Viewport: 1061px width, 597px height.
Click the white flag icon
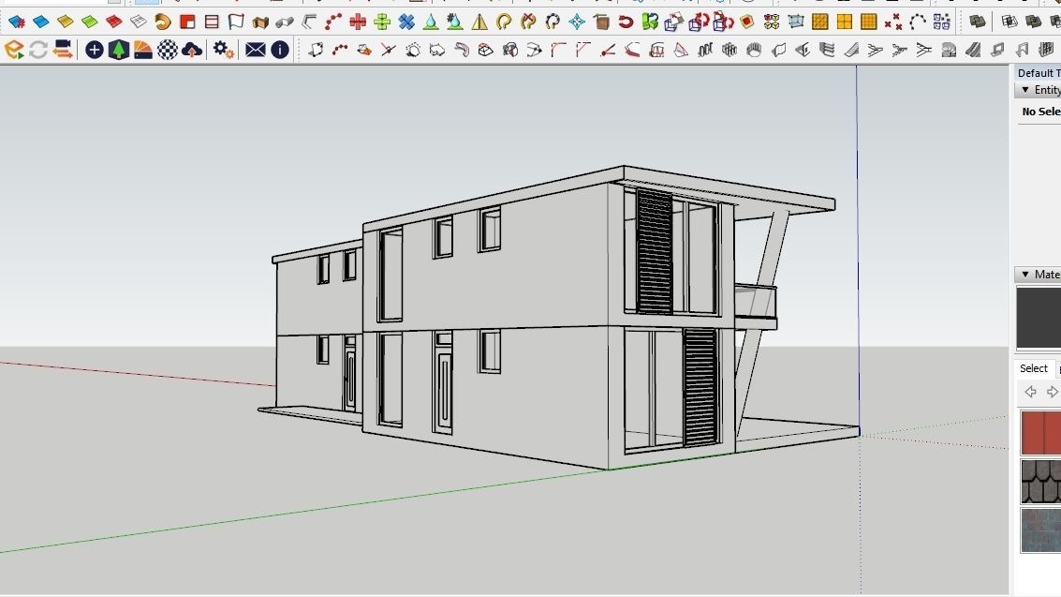click(236, 22)
